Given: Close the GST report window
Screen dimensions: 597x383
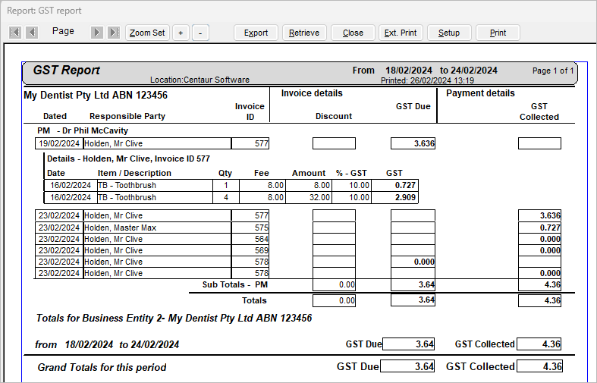Looking at the screenshot, I should click(x=353, y=33).
